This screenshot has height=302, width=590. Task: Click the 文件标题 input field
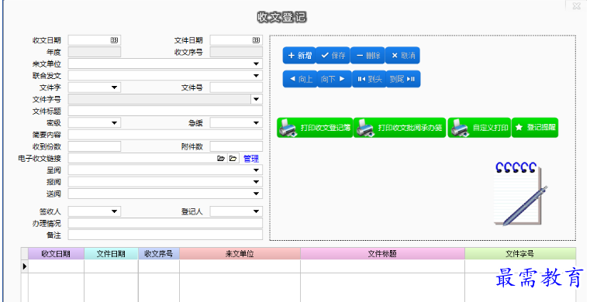coord(165,112)
